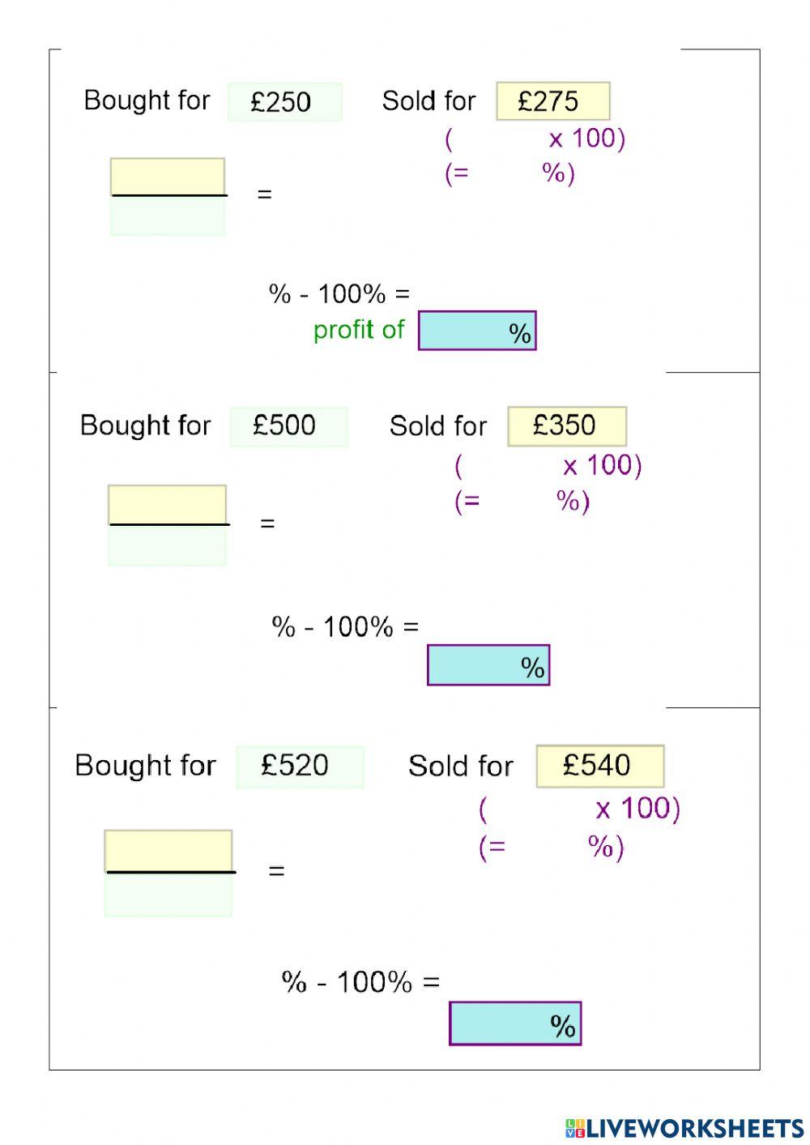Click the £520 bought-for box
The width and height of the screenshot is (810, 1145).
(x=299, y=767)
